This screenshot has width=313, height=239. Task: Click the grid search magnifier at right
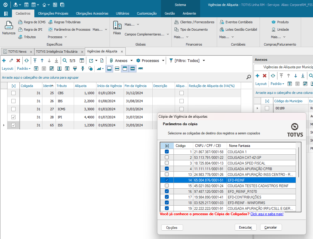[x=248, y=77]
